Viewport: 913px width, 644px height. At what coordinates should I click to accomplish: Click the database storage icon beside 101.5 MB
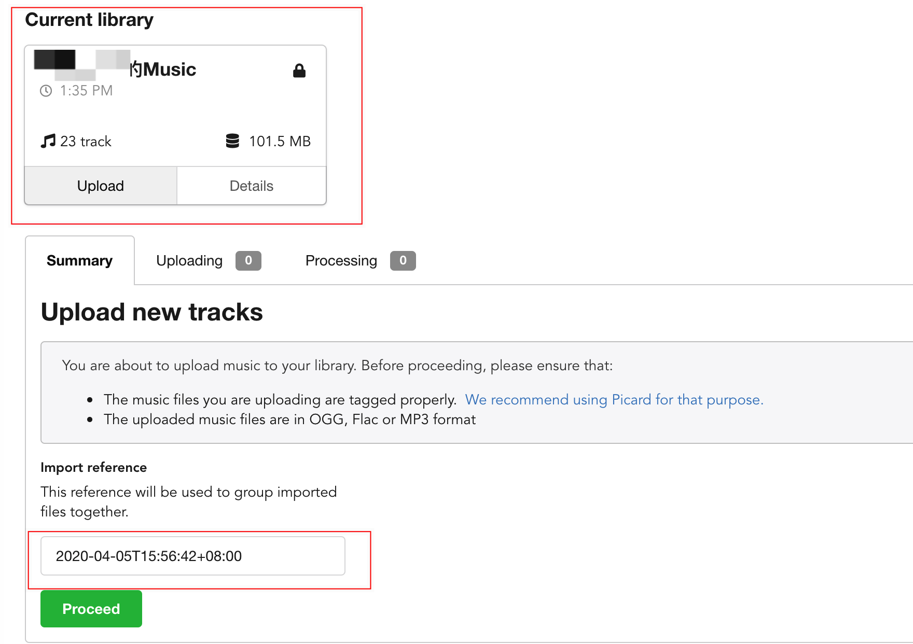232,141
